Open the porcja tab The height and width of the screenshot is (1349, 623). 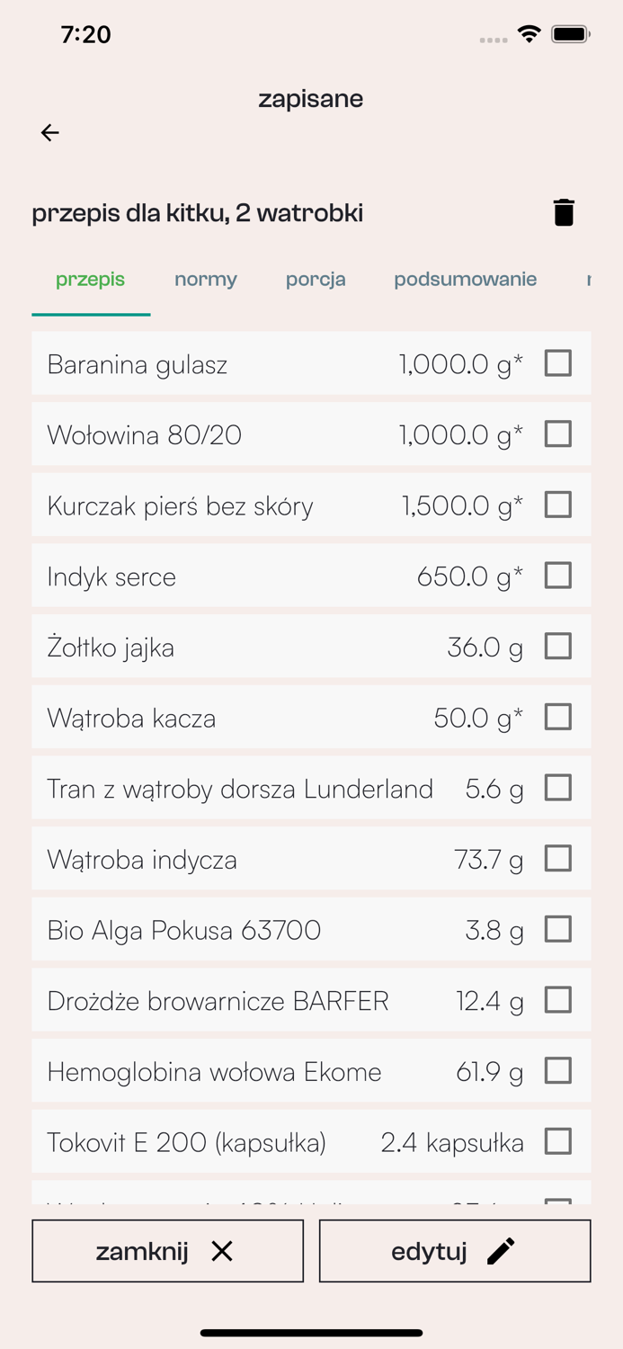[316, 280]
